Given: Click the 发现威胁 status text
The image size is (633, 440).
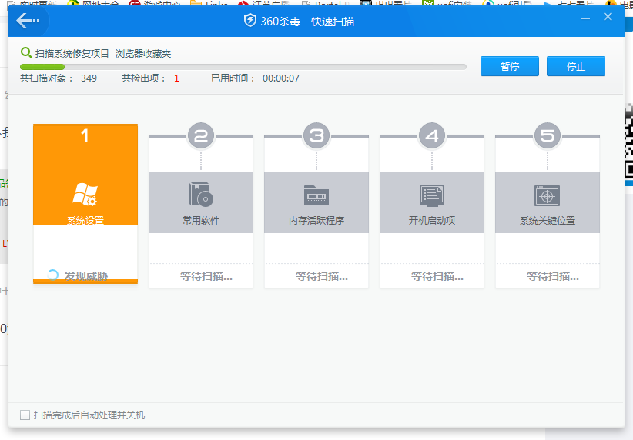Looking at the screenshot, I should (x=86, y=276).
